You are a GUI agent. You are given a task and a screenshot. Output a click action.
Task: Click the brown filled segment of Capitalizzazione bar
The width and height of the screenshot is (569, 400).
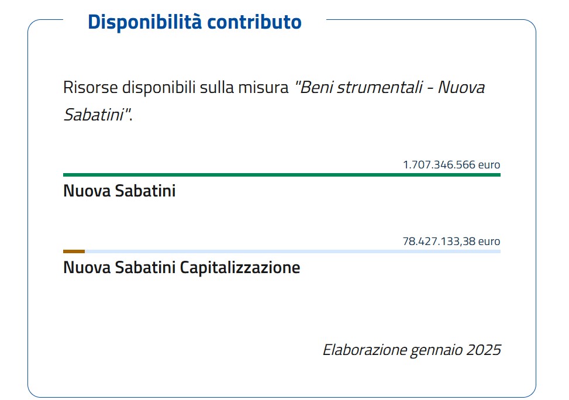(x=74, y=251)
